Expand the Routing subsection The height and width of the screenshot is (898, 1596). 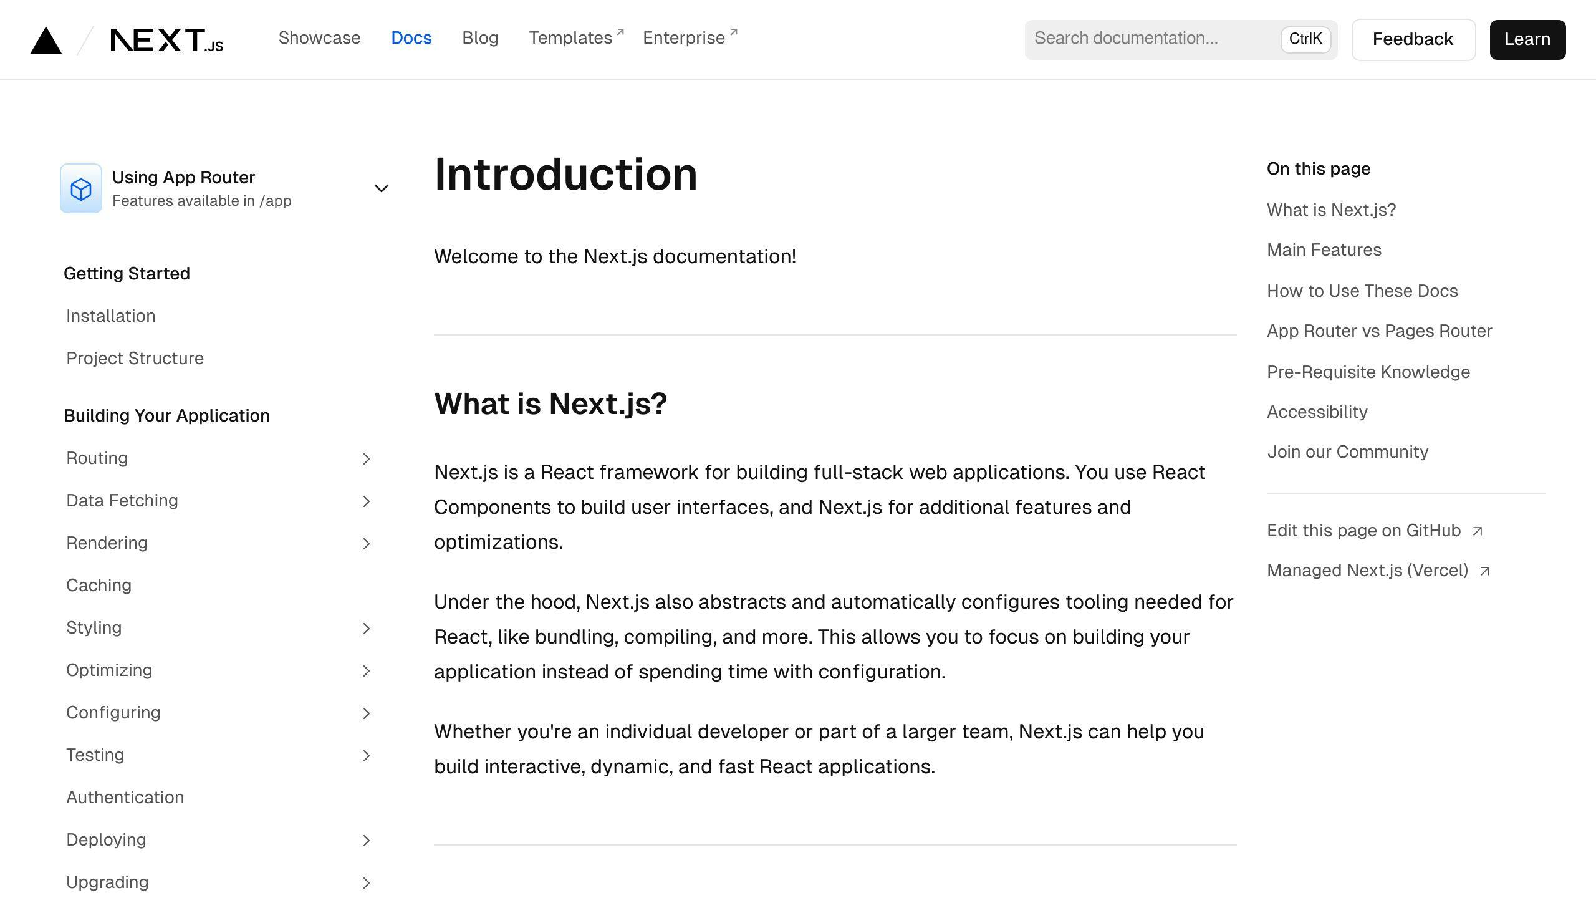pyautogui.click(x=364, y=458)
